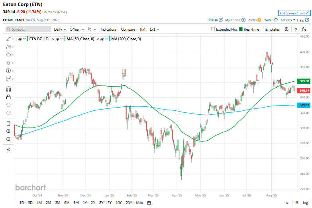
Task: Click the Symbol search field
Action: 28,29
